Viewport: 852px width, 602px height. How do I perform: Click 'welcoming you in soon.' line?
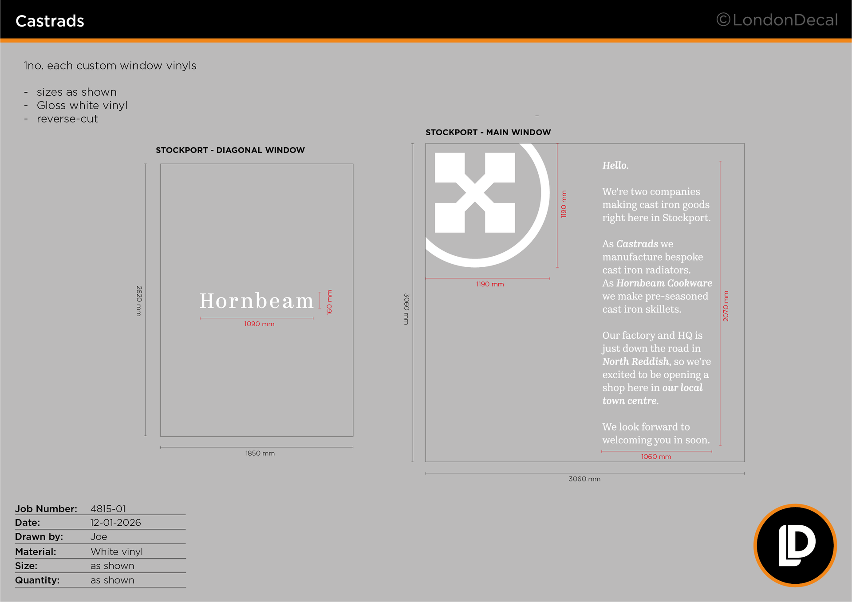tap(656, 440)
